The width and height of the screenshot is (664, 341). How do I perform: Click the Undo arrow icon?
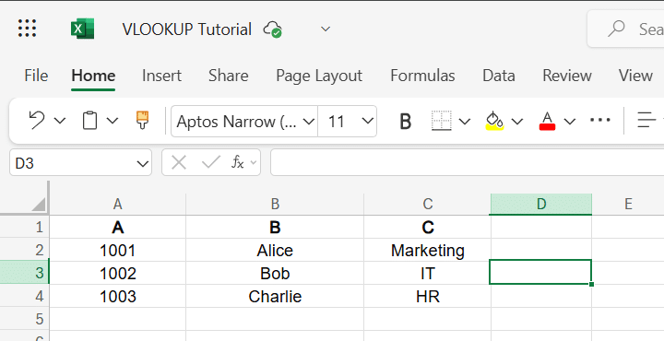click(x=36, y=121)
